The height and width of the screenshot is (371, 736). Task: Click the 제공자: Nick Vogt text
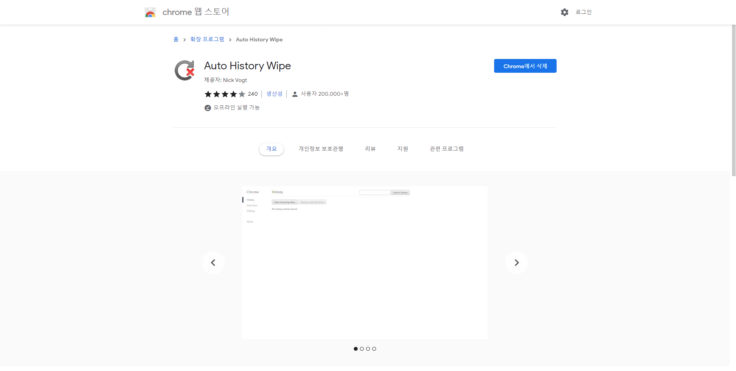tap(225, 80)
